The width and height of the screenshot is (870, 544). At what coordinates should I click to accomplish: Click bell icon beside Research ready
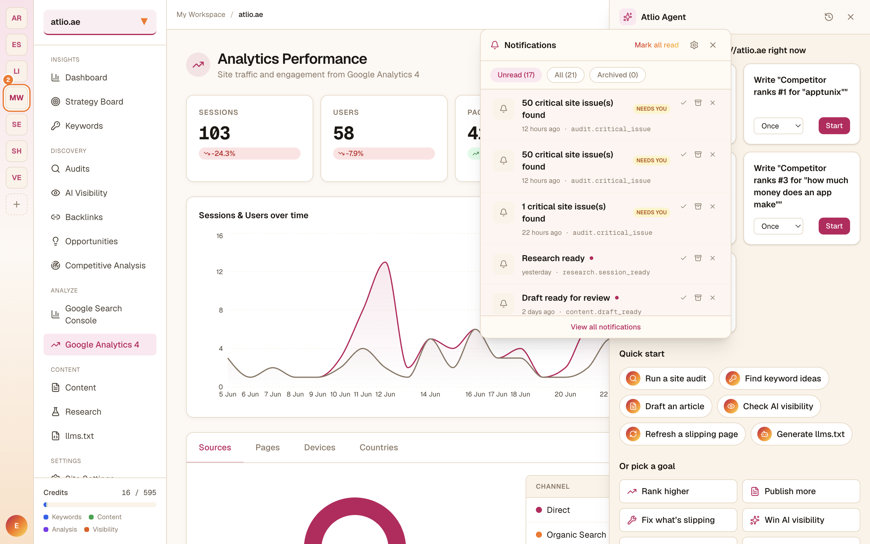[503, 264]
